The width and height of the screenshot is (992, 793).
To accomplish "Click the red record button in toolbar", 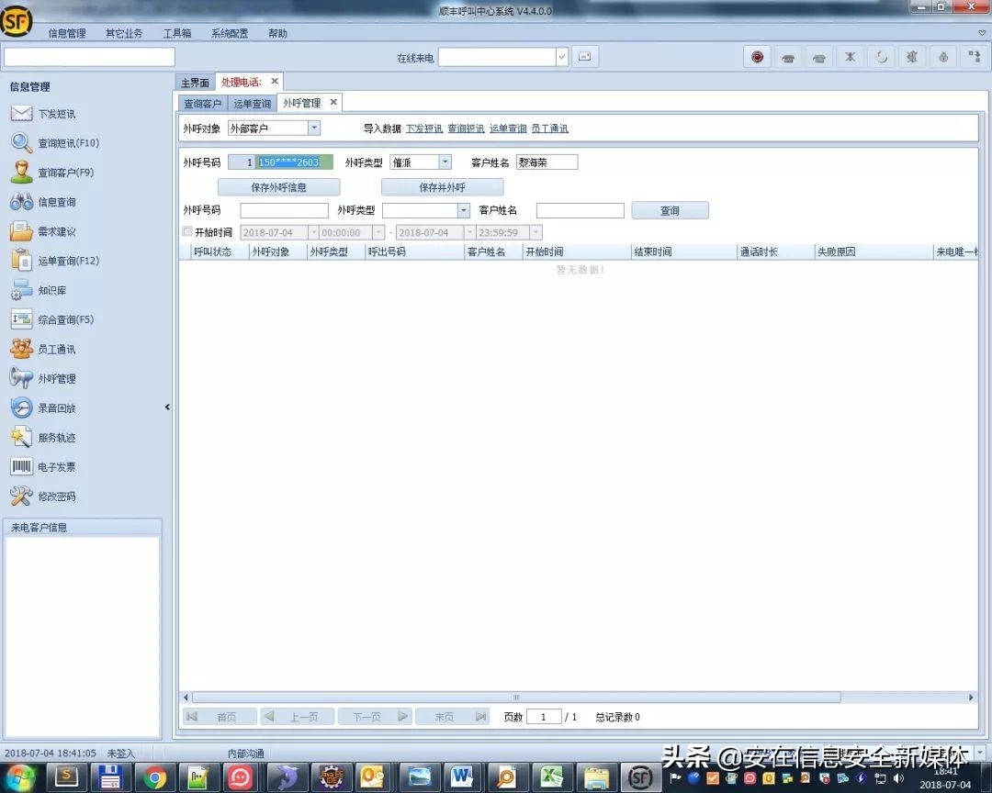I will 757,57.
